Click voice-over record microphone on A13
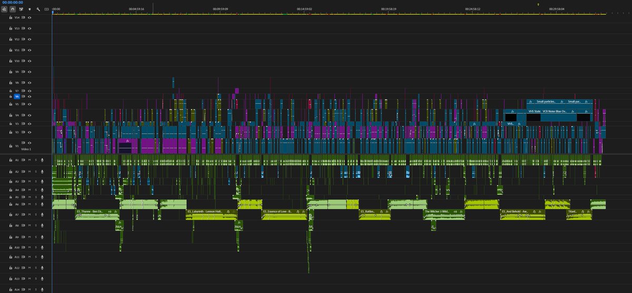Viewport: 632px width, 293px height. (42, 278)
